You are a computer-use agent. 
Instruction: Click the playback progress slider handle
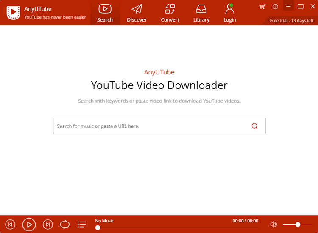click(98, 228)
